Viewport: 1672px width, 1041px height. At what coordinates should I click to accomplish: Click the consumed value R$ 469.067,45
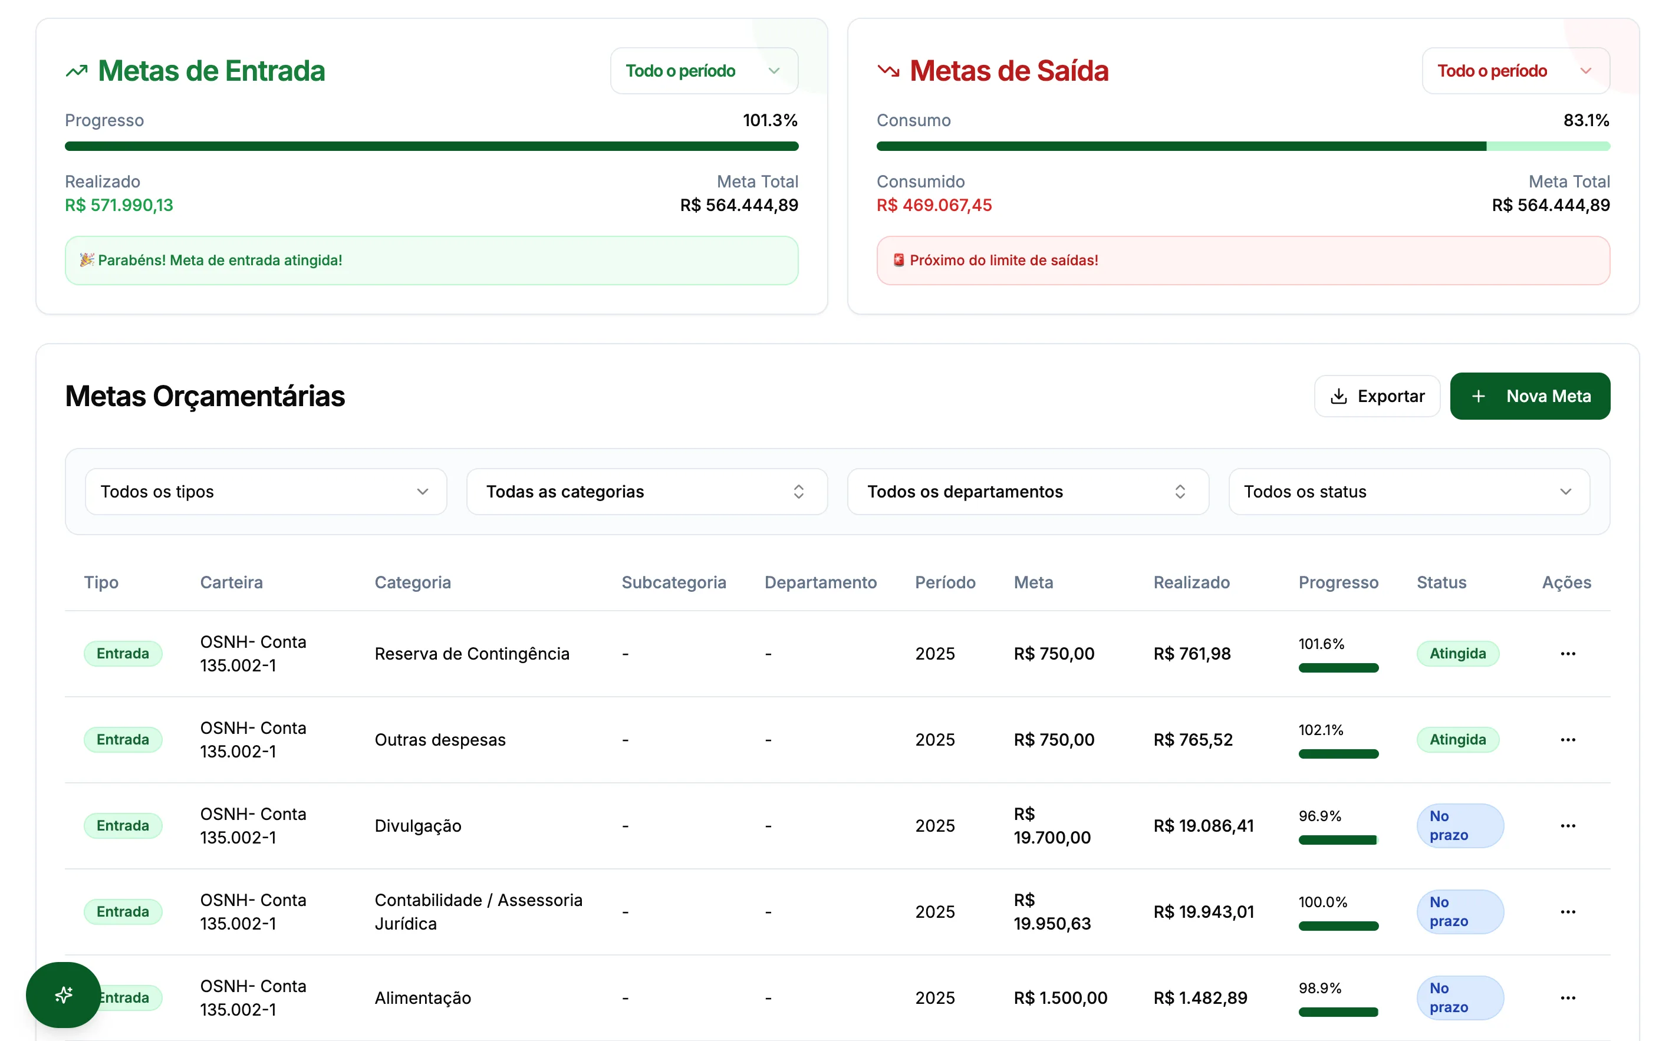pyautogui.click(x=934, y=205)
